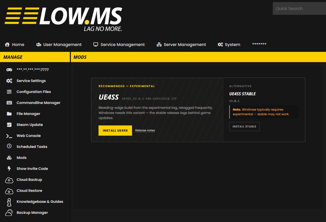Open the Server Management menu
This screenshot has height=222, width=326.
(x=181, y=44)
